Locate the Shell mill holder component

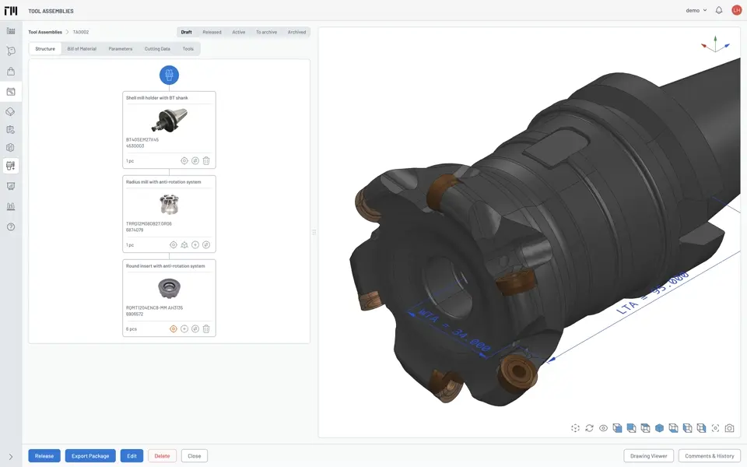point(184,160)
